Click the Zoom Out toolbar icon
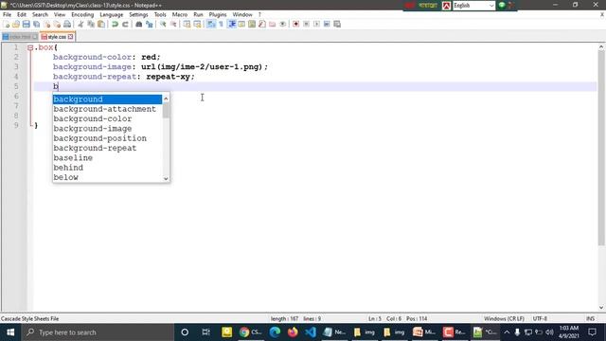The width and height of the screenshot is (606, 341). pyautogui.click(x=173, y=24)
